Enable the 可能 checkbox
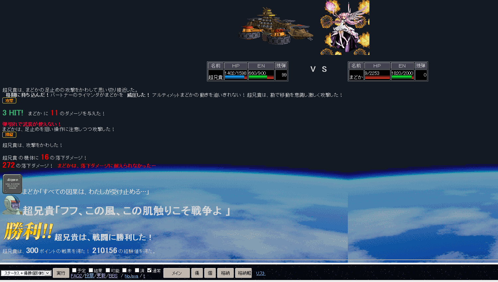Screen dimensions: 498x282 108,270
